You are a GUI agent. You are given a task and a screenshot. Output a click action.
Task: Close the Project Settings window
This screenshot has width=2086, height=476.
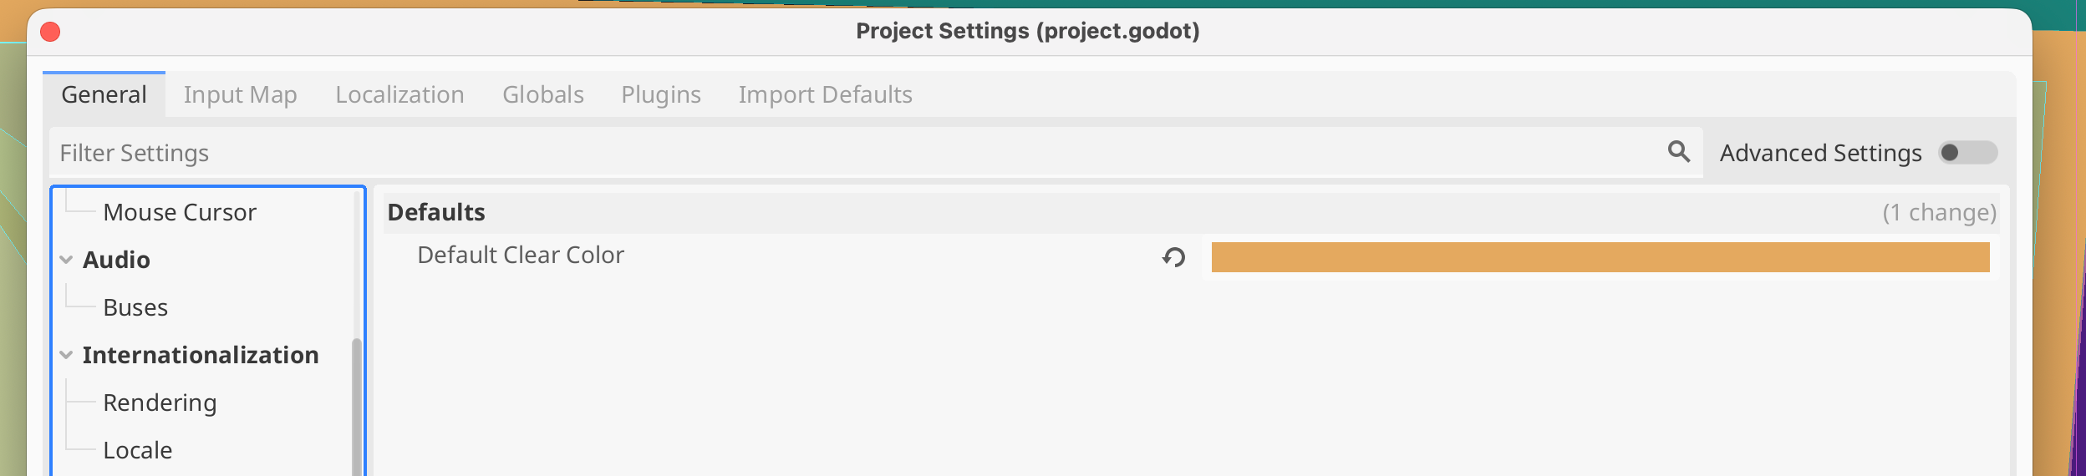[x=50, y=32]
